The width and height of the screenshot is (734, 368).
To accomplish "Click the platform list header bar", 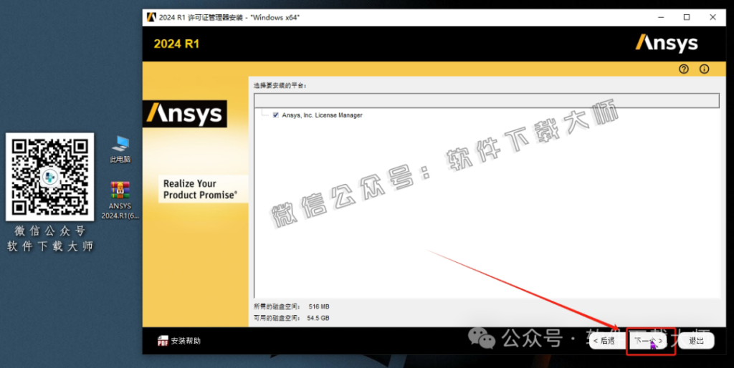I will [x=487, y=100].
